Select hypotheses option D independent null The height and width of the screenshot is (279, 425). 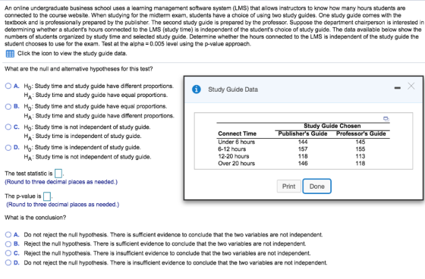tap(8, 147)
